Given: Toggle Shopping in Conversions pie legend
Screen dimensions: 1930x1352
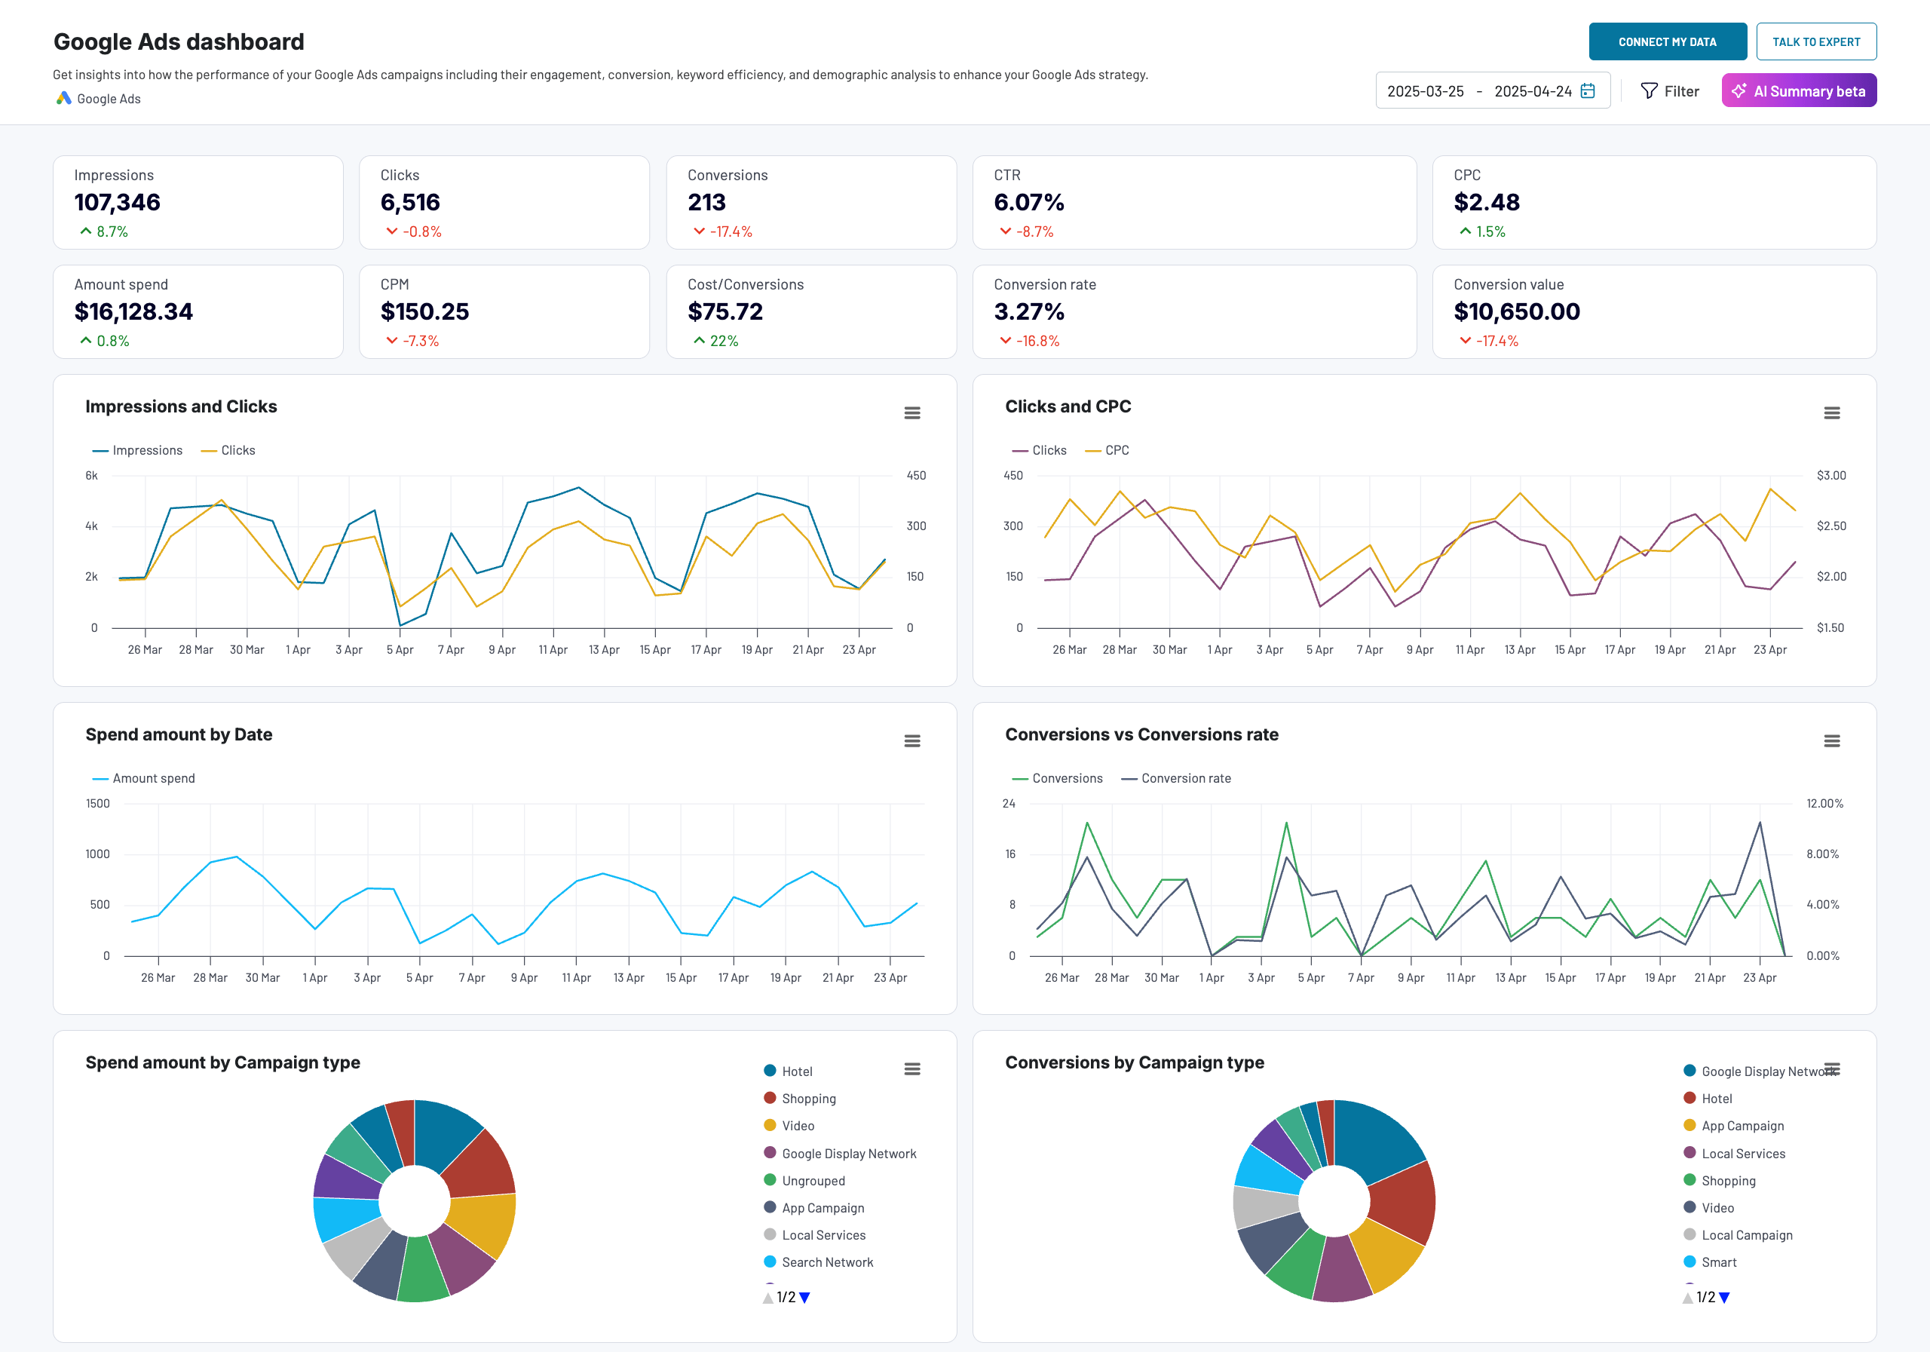Looking at the screenshot, I should click(1719, 1181).
